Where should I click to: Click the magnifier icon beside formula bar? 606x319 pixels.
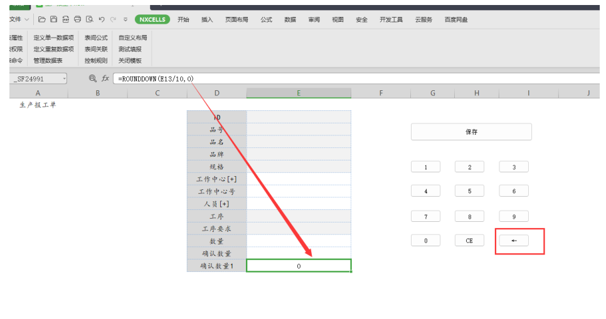coord(93,78)
